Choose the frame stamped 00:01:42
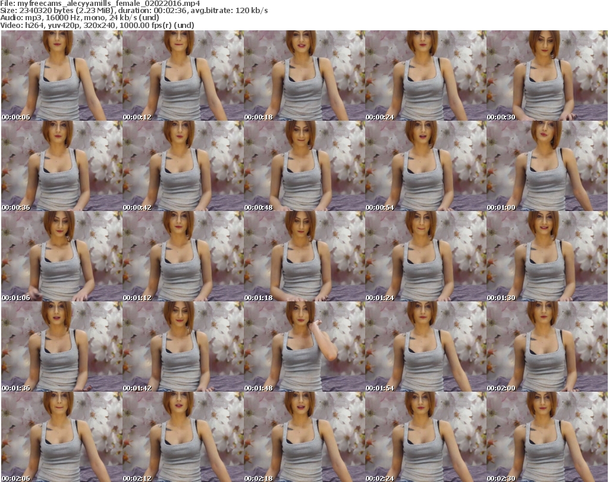This screenshot has width=609, height=482. 183,346
